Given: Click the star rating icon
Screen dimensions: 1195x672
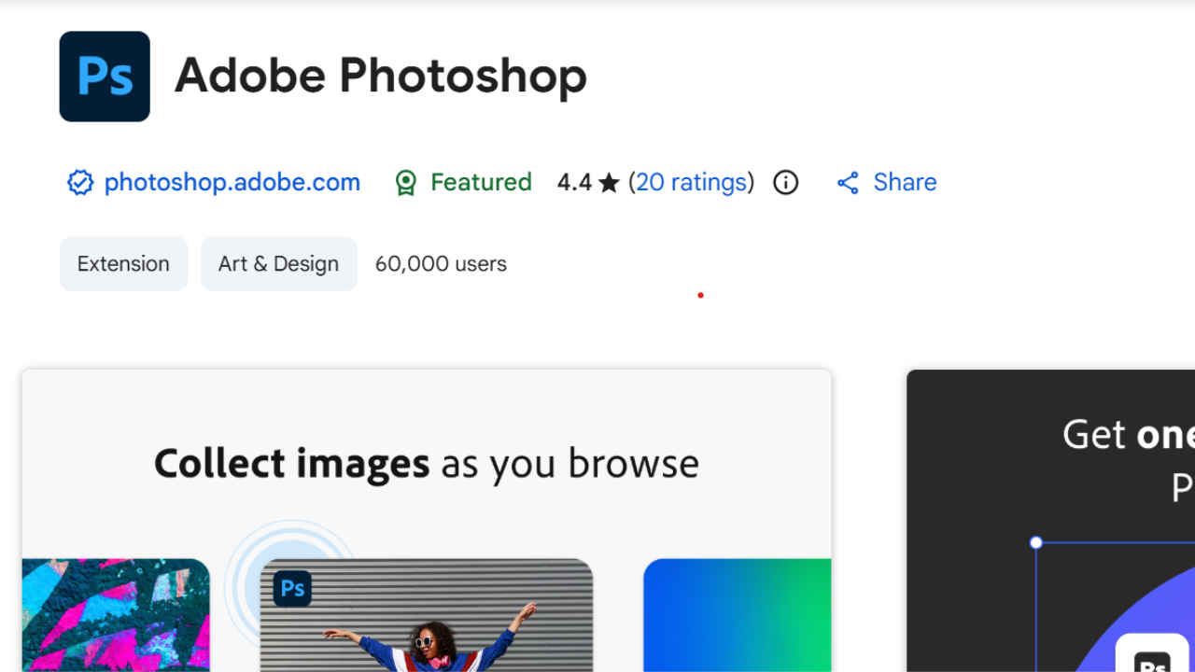Looking at the screenshot, I should [608, 182].
